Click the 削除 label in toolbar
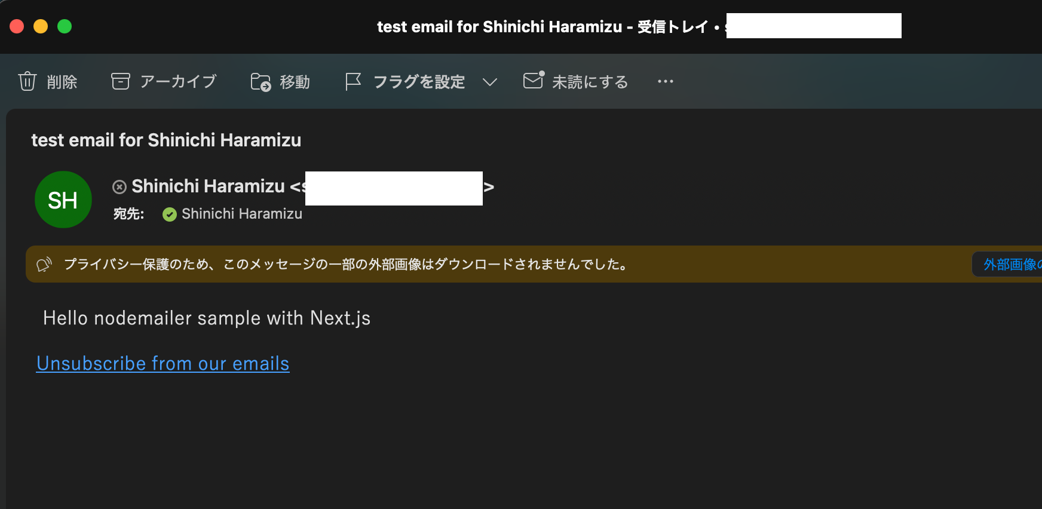The height and width of the screenshot is (509, 1042). 62,82
